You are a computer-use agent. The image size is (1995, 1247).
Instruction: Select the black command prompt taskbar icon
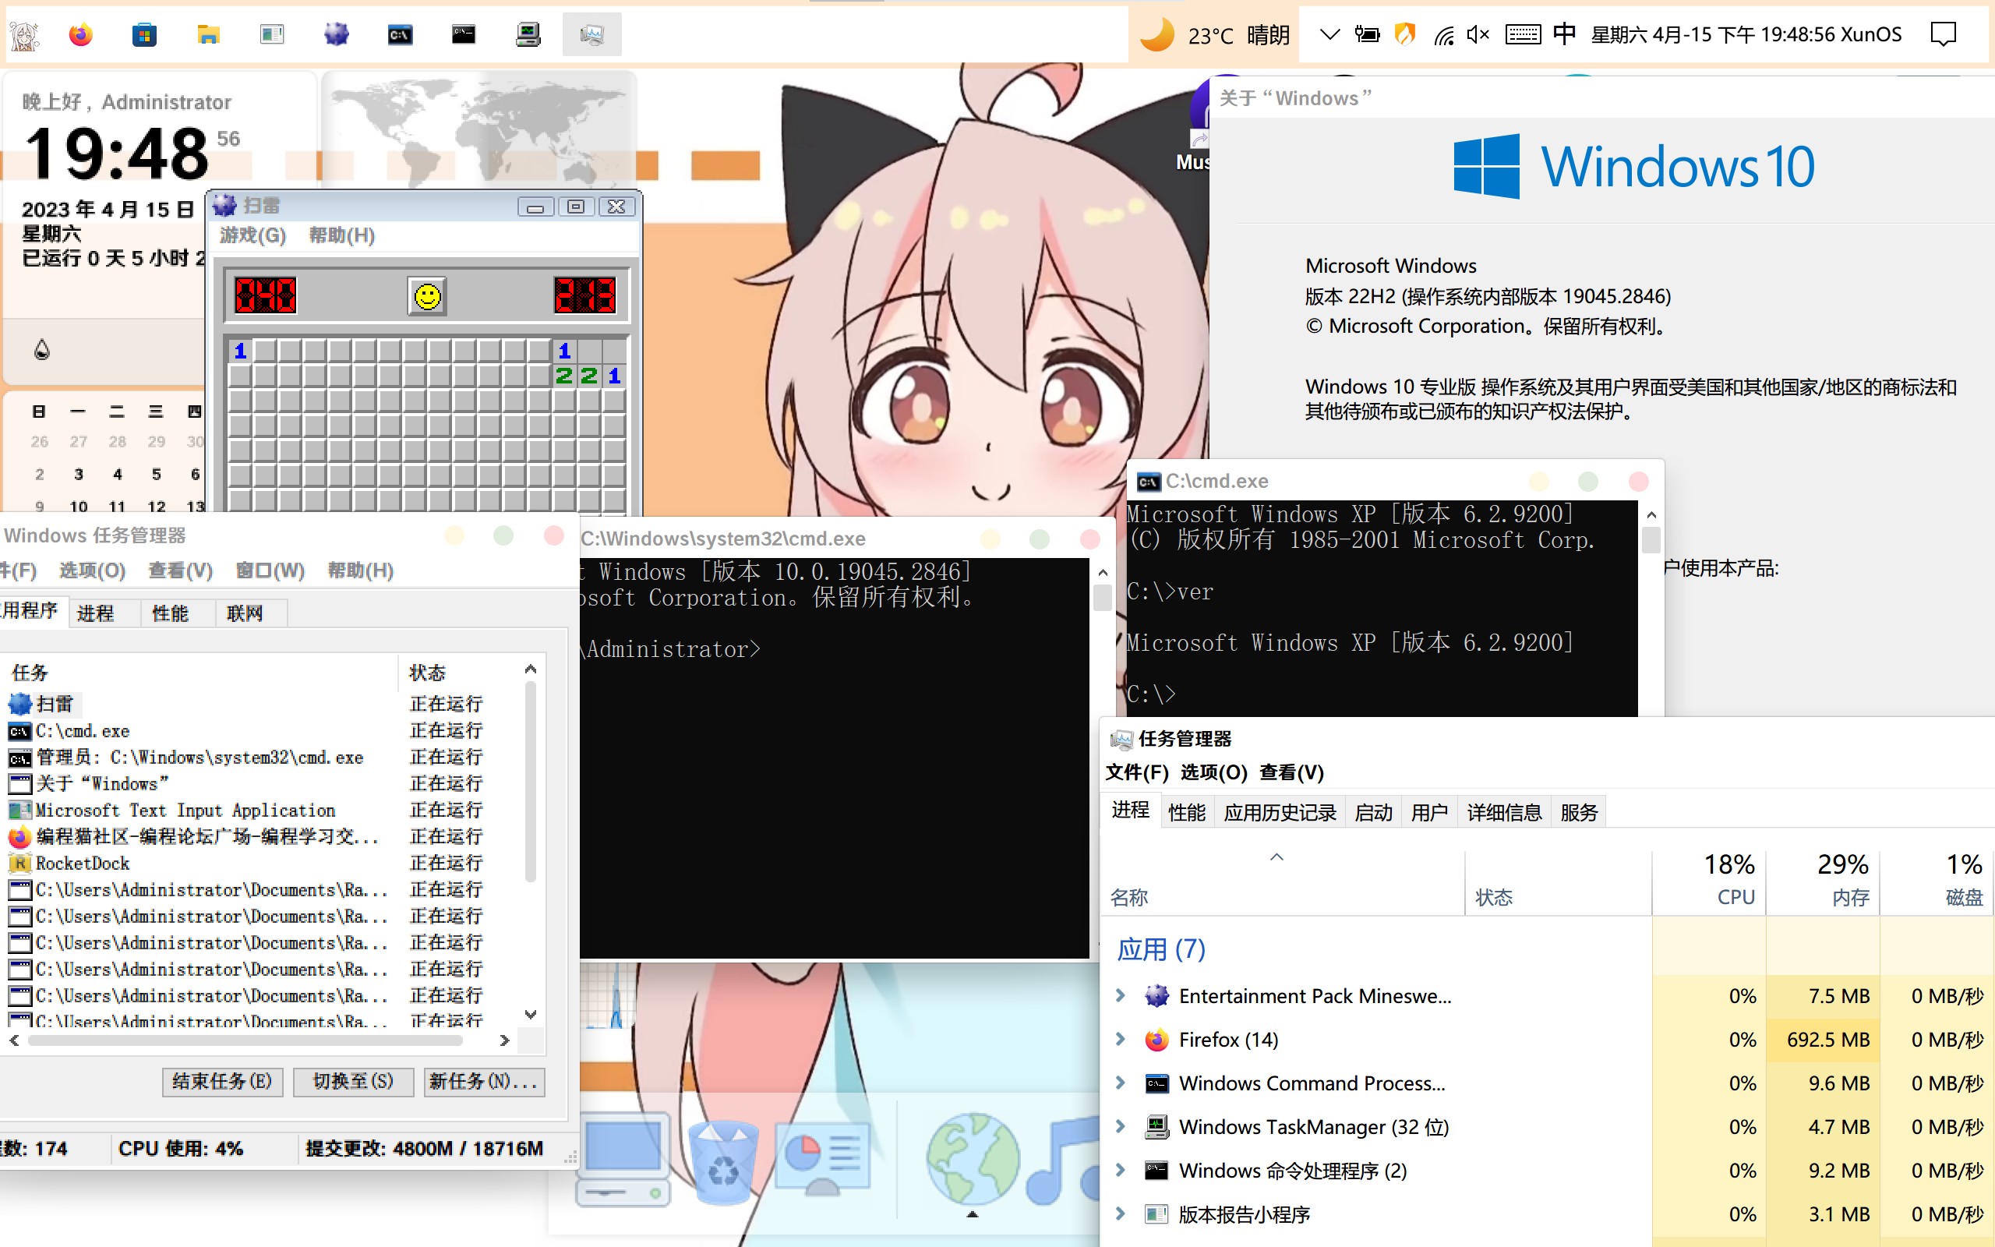(464, 34)
